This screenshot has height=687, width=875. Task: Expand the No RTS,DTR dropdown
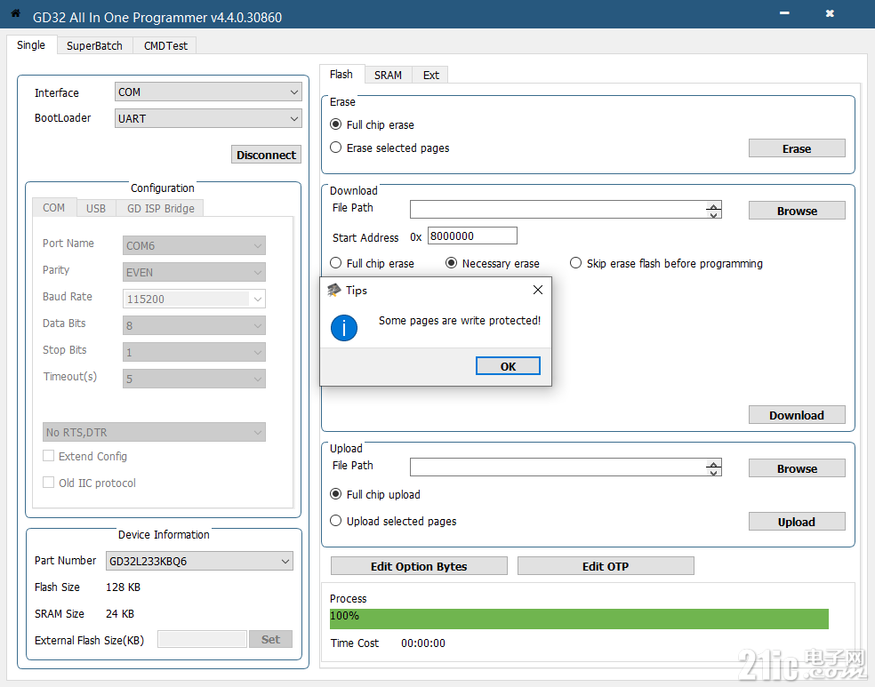tap(154, 432)
